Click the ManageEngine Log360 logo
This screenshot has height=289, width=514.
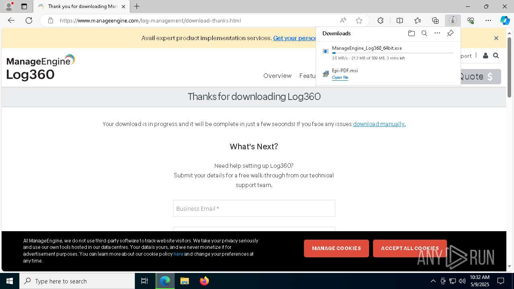coord(41,67)
